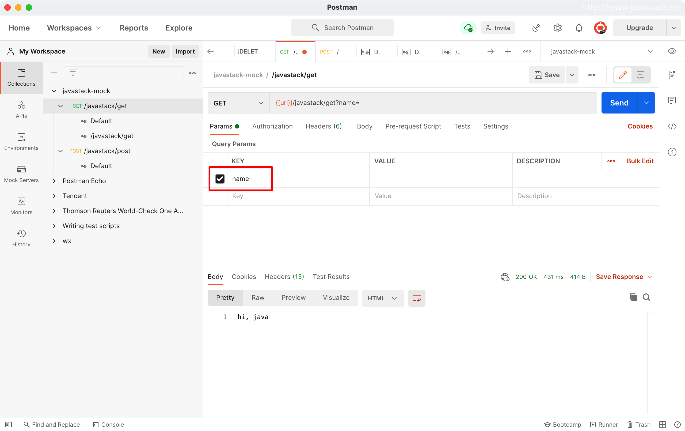This screenshot has height=431, width=685.
Task: Switch to the Authorization tab
Action: 272,126
